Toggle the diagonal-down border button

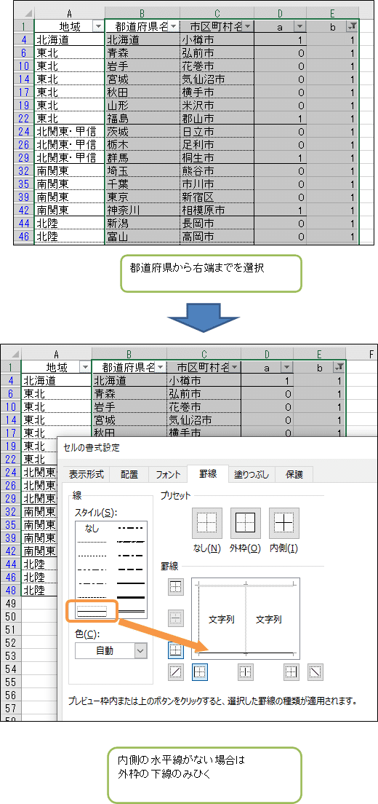(315, 671)
